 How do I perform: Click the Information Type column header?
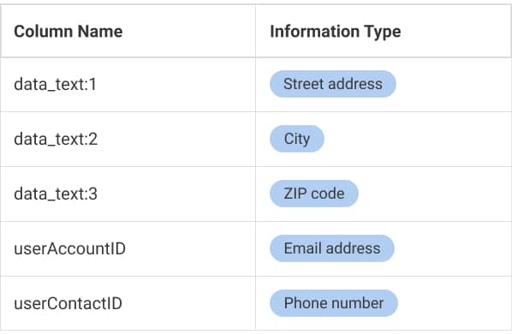pyautogui.click(x=336, y=32)
